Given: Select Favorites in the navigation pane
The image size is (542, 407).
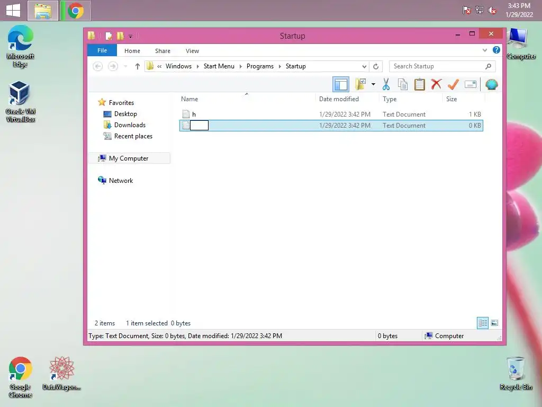Looking at the screenshot, I should coord(121,103).
